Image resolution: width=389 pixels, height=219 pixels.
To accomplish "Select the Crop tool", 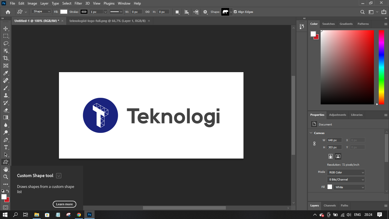I will tap(6, 58).
